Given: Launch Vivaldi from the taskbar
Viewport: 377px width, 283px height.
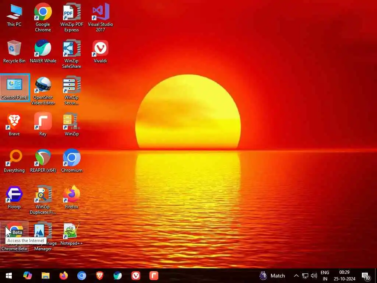Looking at the screenshot, I should coord(135,276).
